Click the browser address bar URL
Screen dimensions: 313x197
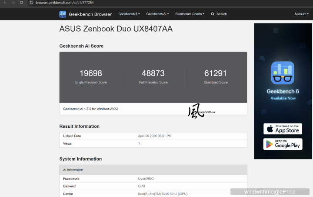(x=65, y=3)
